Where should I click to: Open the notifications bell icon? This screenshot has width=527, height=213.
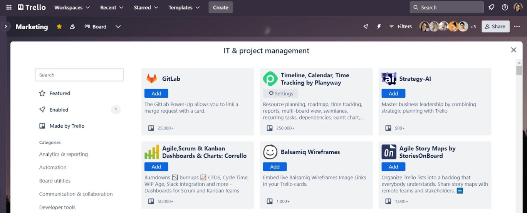click(491, 7)
